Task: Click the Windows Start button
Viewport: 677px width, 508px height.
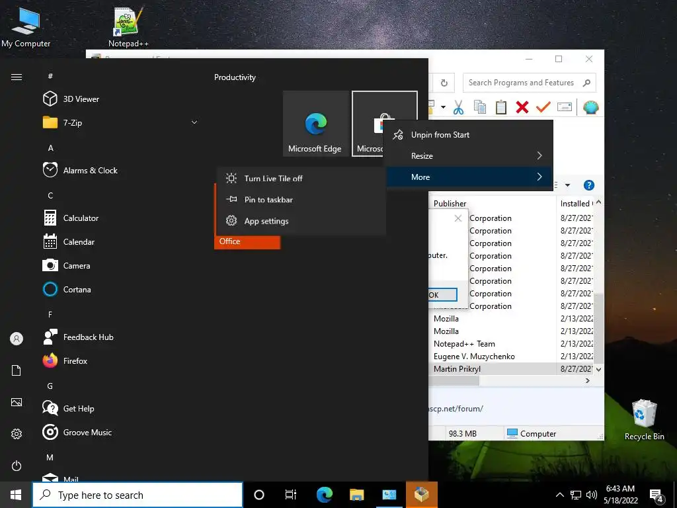Action: pyautogui.click(x=16, y=495)
